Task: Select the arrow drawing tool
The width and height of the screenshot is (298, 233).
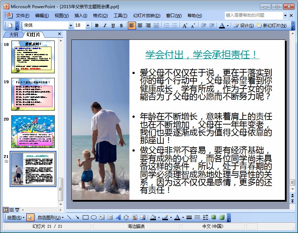Action: 77,217
